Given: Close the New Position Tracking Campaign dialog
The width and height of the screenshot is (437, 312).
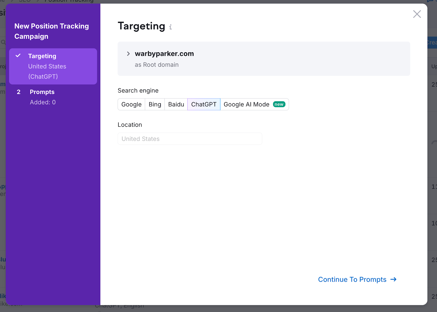Looking at the screenshot, I should (x=417, y=14).
